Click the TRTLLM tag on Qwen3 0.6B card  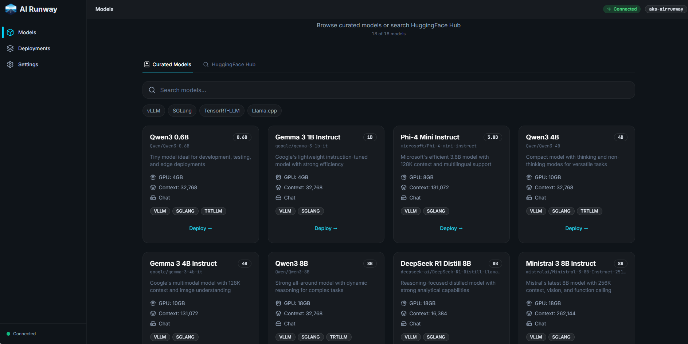[x=214, y=211]
